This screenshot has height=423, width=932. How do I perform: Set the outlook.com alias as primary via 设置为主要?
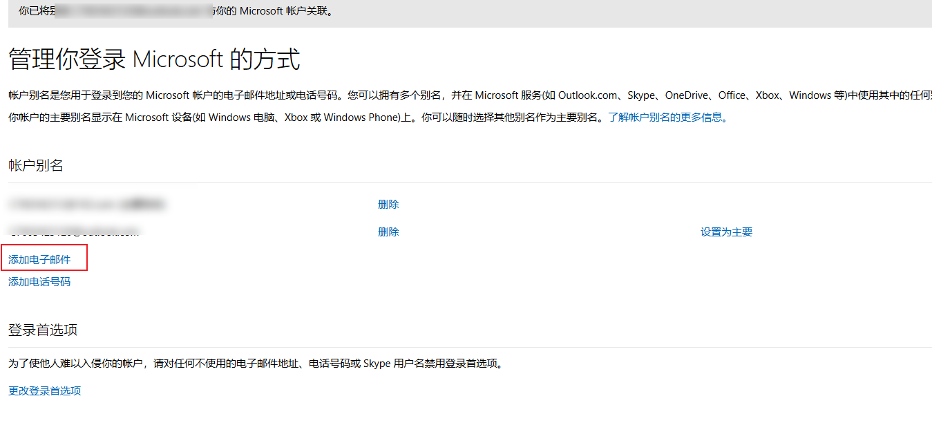click(726, 232)
